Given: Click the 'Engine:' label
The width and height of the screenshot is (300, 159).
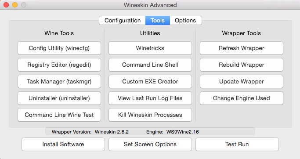Looking at the screenshot, I should click(155, 132).
